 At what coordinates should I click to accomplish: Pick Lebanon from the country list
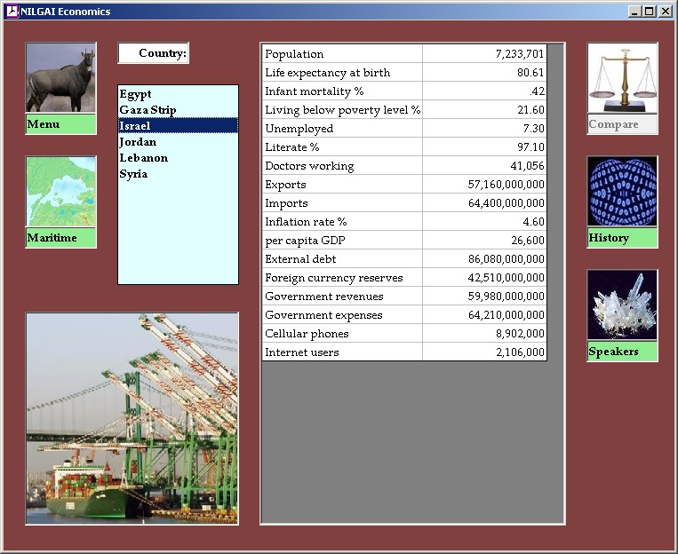(143, 158)
